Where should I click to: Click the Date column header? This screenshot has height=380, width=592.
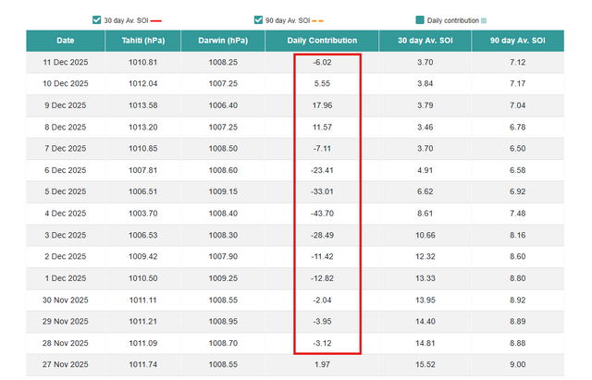66,41
